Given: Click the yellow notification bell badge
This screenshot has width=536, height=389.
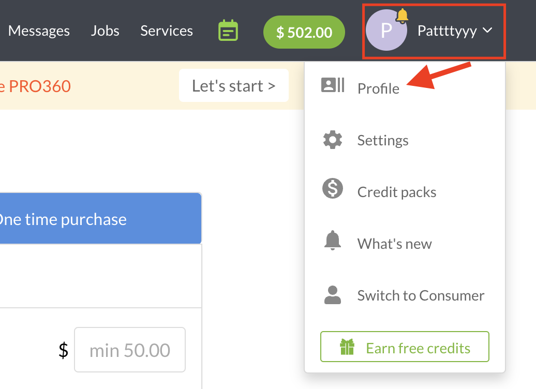Looking at the screenshot, I should (403, 16).
